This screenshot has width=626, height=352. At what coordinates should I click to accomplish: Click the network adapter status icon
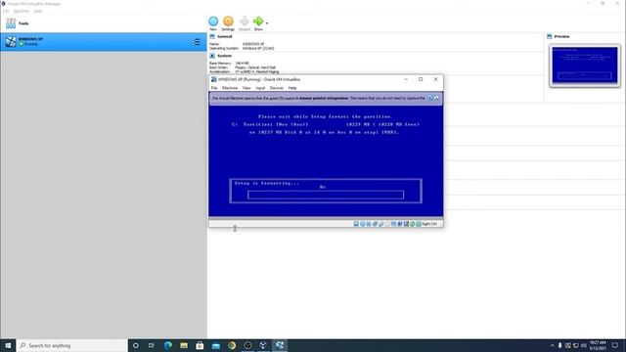pos(375,224)
